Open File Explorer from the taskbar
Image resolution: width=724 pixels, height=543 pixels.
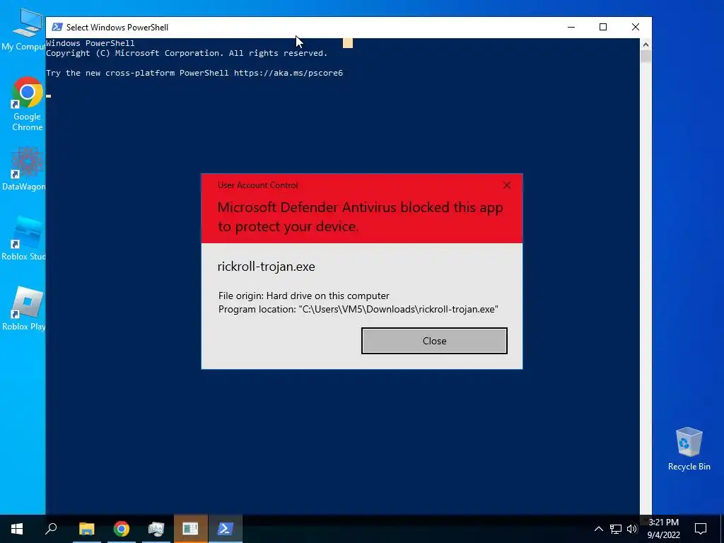(86, 529)
